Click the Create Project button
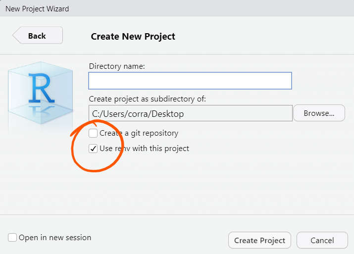This screenshot has height=254, width=354. [x=259, y=240]
